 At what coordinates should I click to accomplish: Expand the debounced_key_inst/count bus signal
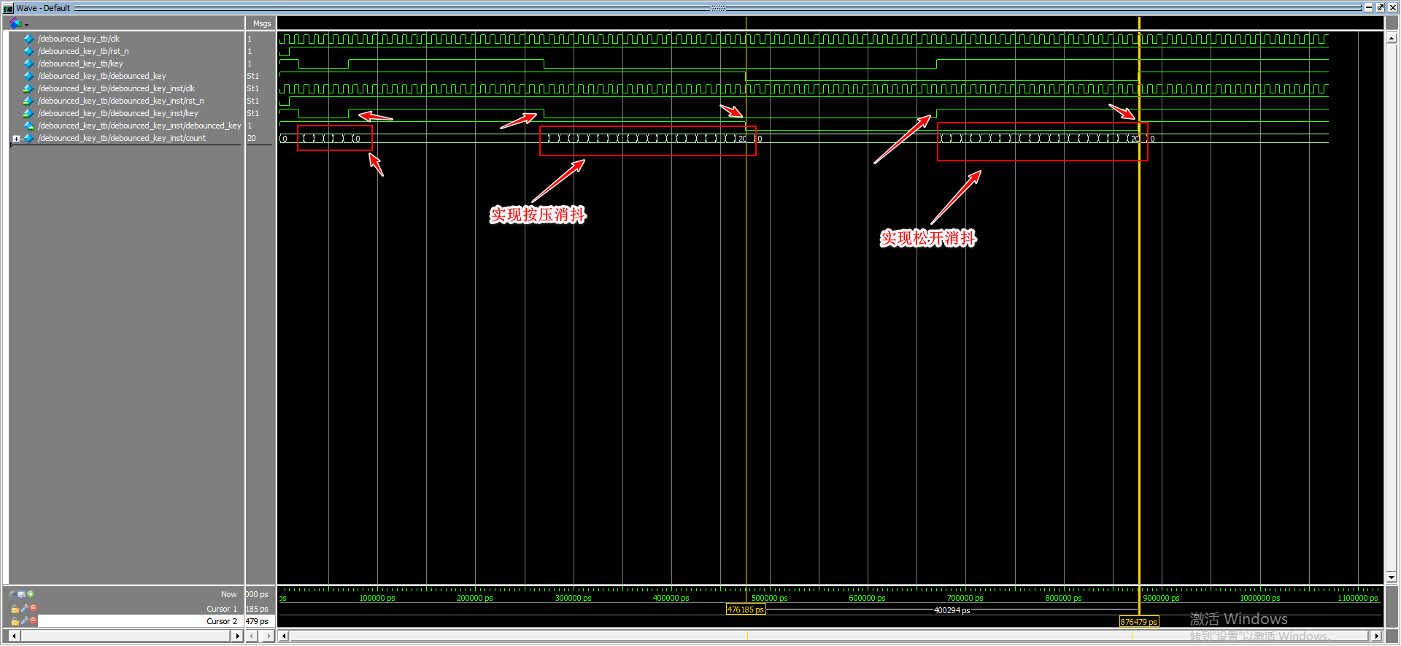pyautogui.click(x=16, y=139)
